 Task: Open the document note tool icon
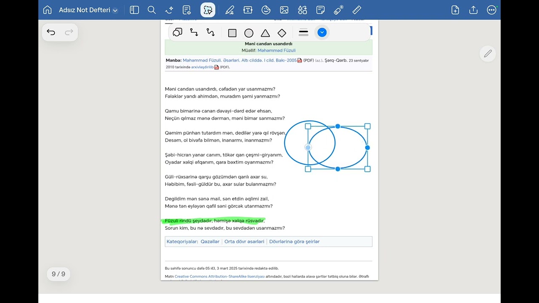[187, 10]
